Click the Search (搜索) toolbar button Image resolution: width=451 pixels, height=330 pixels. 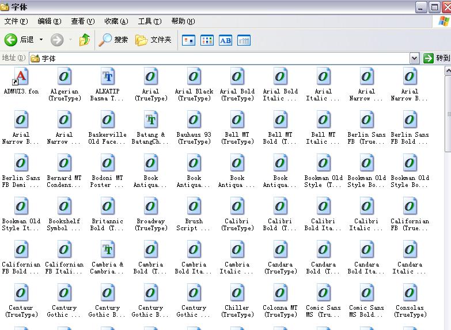coord(113,40)
